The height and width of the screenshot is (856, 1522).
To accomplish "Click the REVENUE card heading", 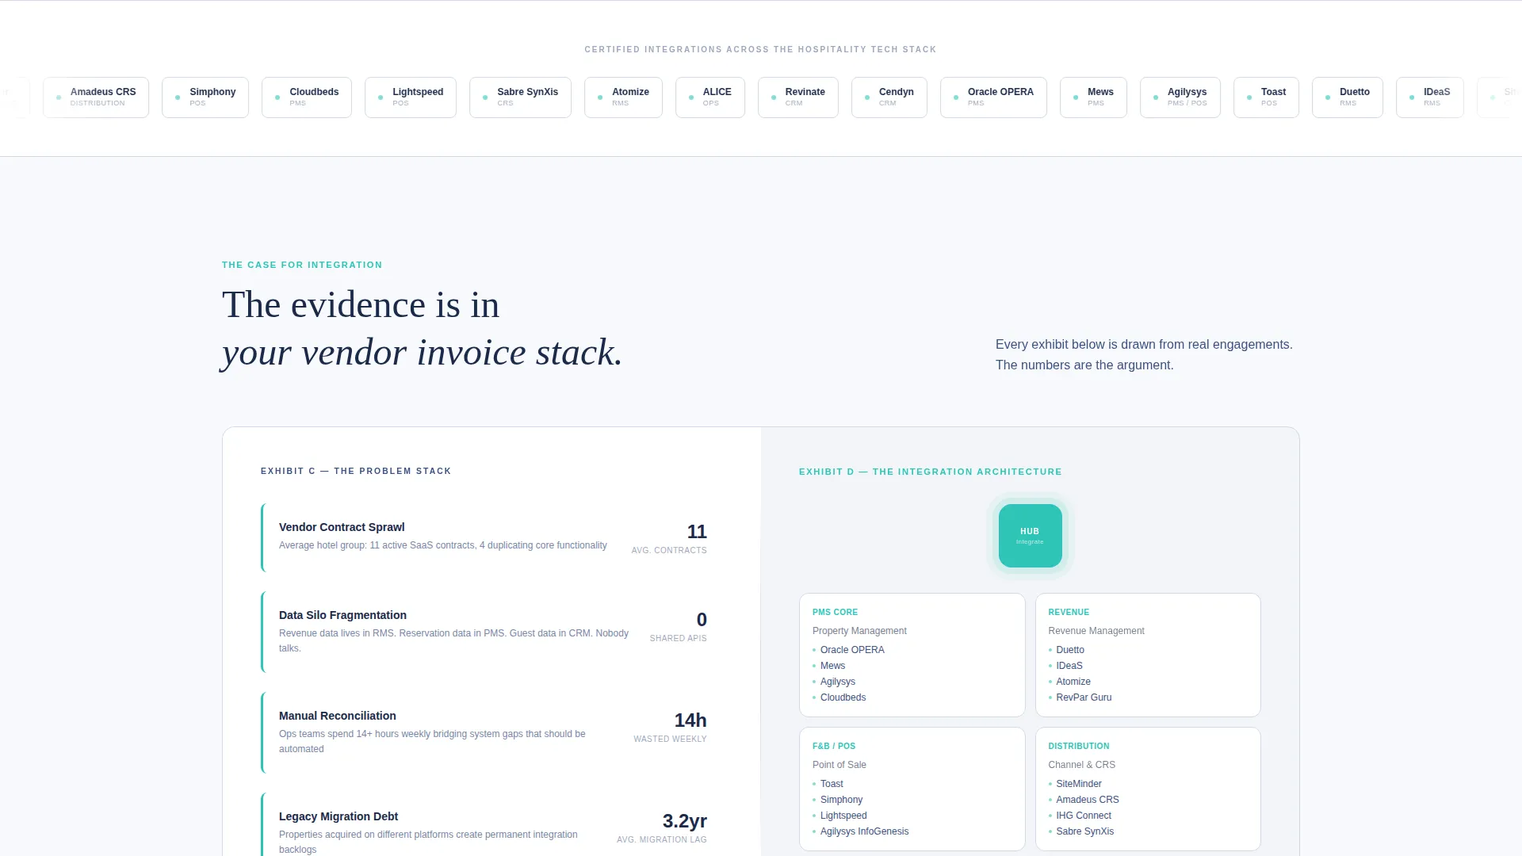I will tap(1069, 612).
